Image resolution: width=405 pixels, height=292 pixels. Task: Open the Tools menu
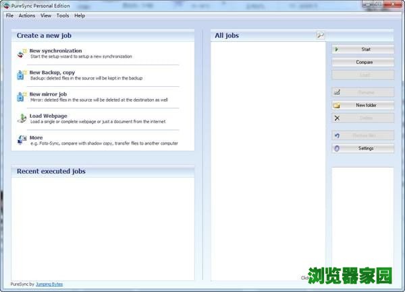tap(63, 15)
